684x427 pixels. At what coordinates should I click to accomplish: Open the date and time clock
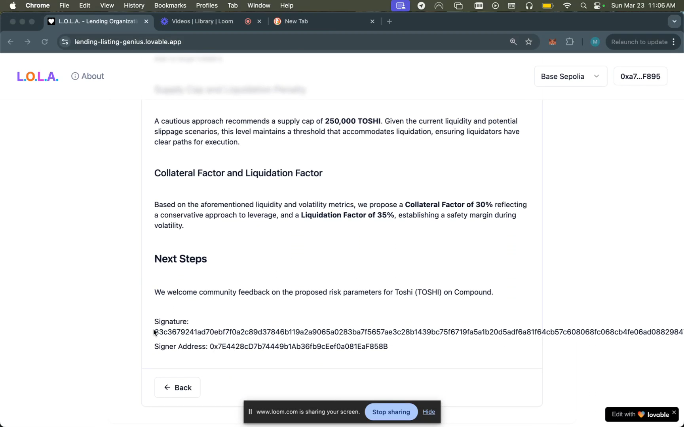[x=643, y=6]
